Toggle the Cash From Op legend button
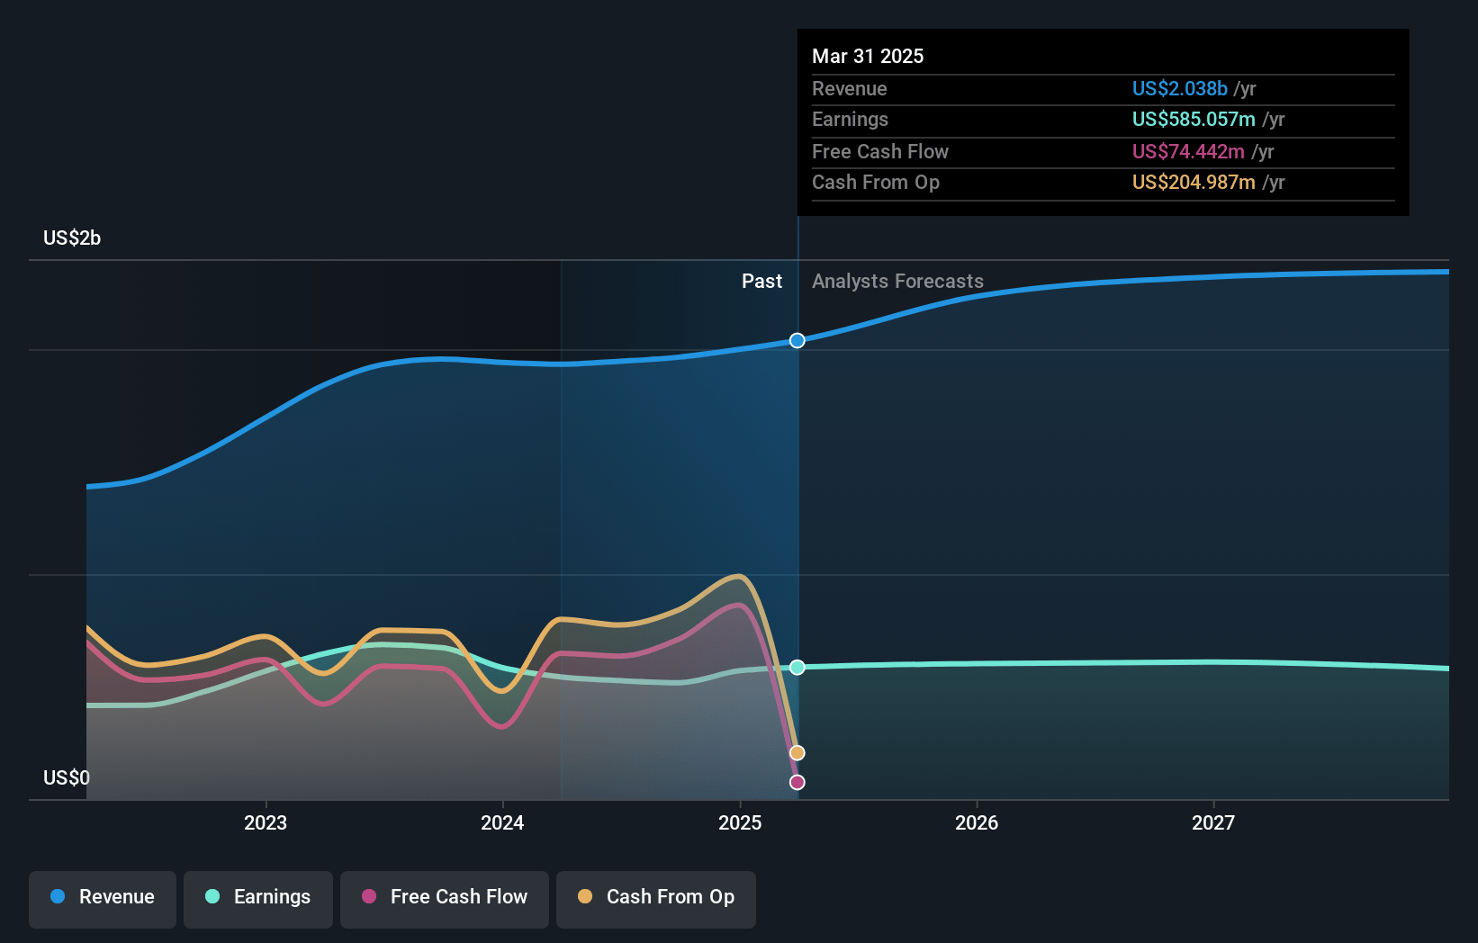1478x943 pixels. tap(656, 898)
